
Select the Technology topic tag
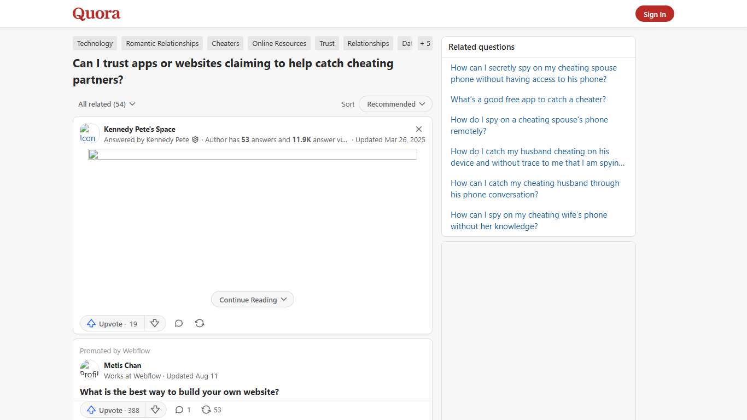click(95, 43)
